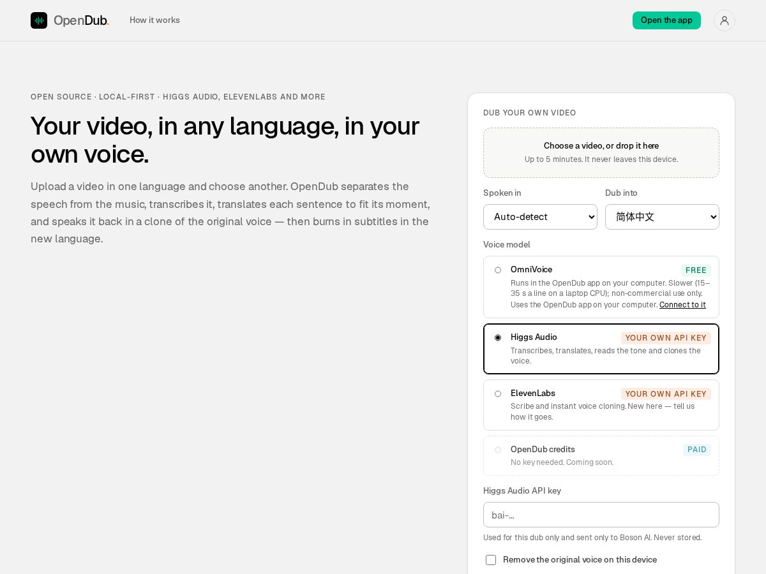Click the DUB YOUR OWN VIDEO heading
This screenshot has height=574, width=766.
530,113
